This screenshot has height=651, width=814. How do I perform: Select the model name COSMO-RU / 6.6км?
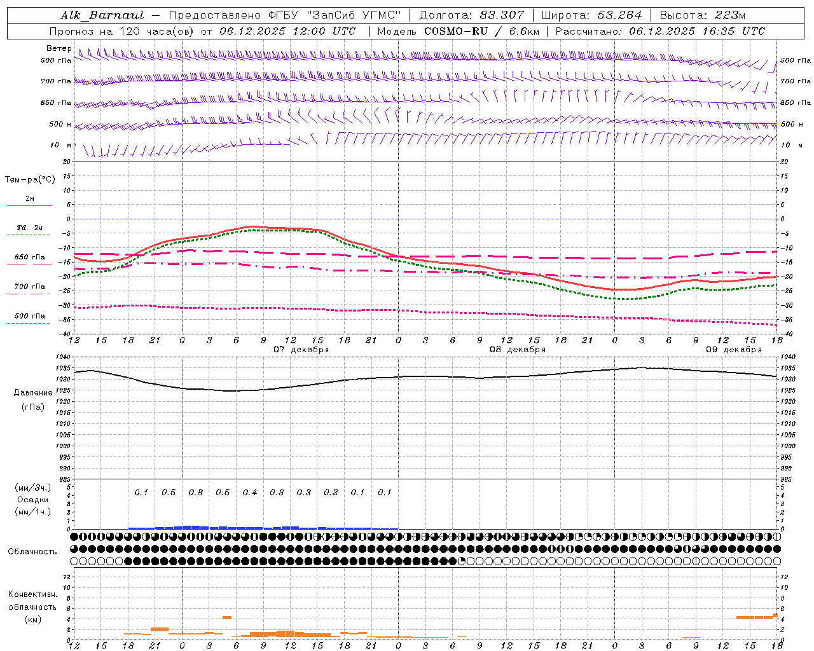click(x=481, y=31)
